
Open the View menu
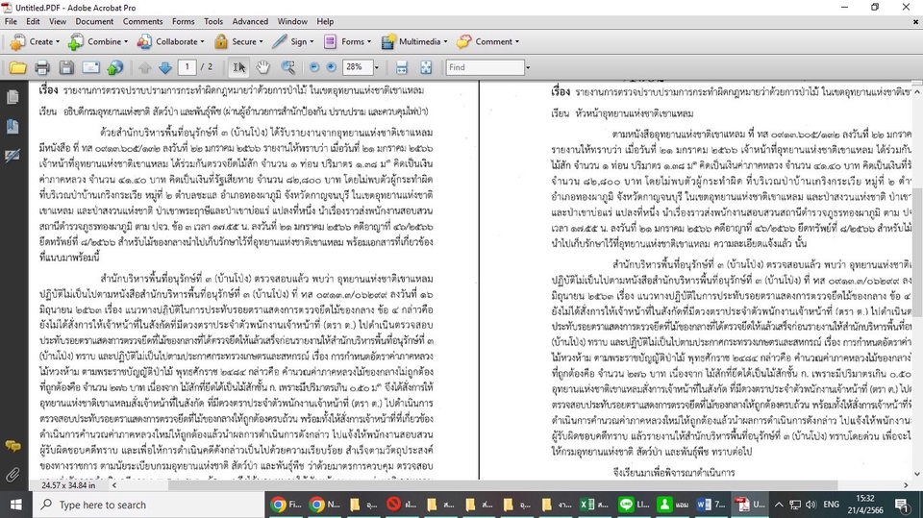58,21
